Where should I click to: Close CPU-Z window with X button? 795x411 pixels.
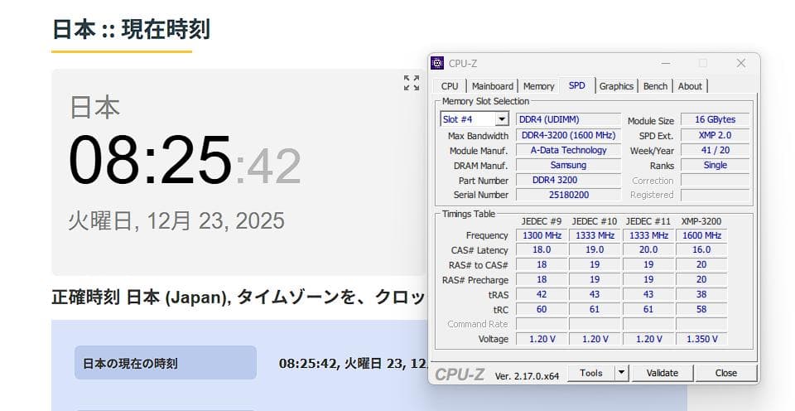pyautogui.click(x=740, y=63)
